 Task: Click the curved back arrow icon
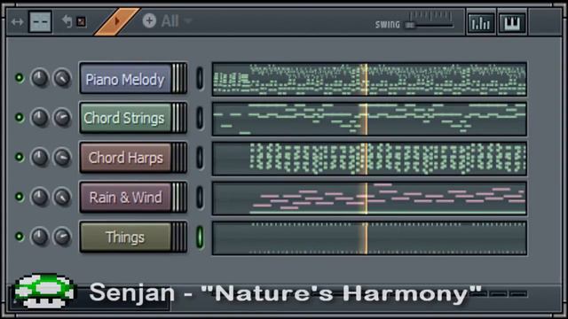[67, 21]
